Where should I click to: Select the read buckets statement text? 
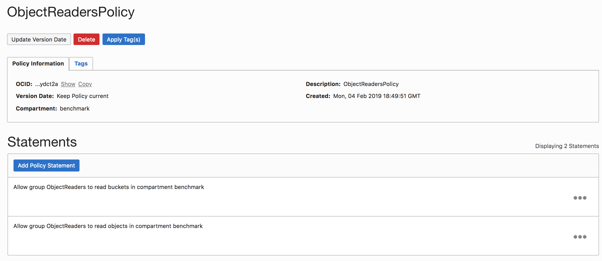coord(109,187)
